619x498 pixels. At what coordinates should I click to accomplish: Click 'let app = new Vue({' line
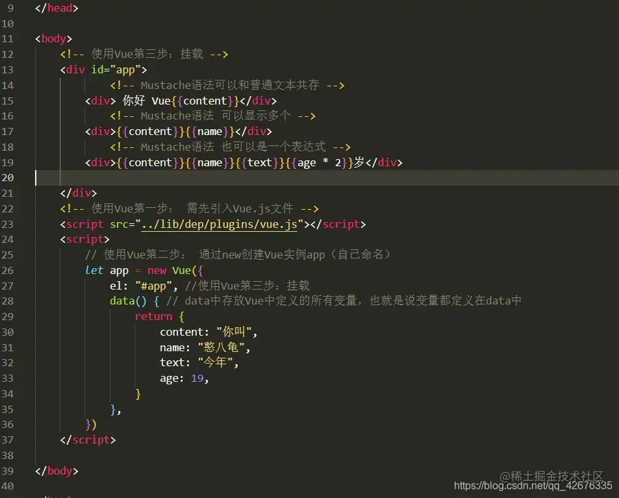tap(144, 271)
